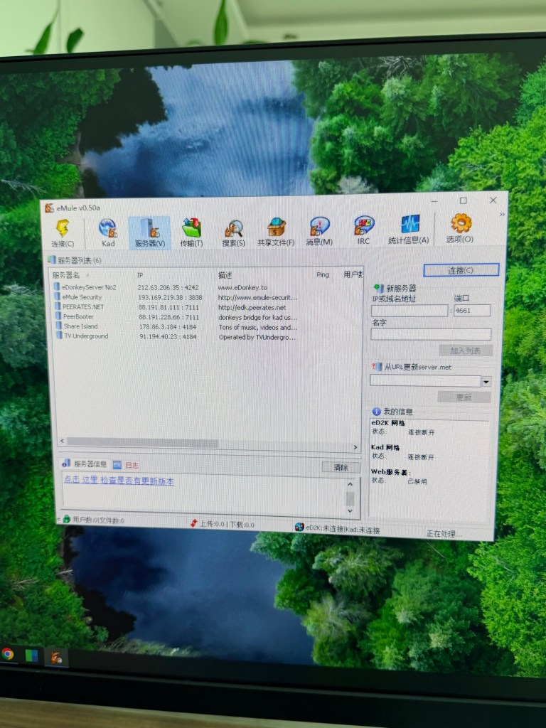The width and height of the screenshot is (546, 728).
Task: Open Chrome from the Windows taskbar
Action: coord(7,654)
